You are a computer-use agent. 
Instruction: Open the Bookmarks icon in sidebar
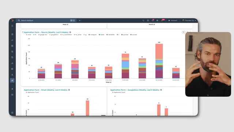point(12,26)
